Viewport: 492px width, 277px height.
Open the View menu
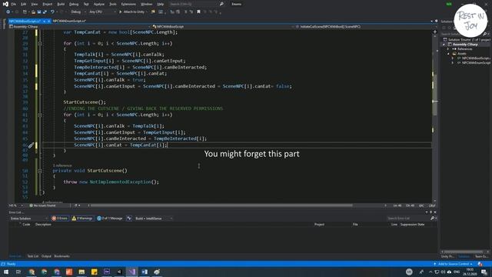[34, 4]
